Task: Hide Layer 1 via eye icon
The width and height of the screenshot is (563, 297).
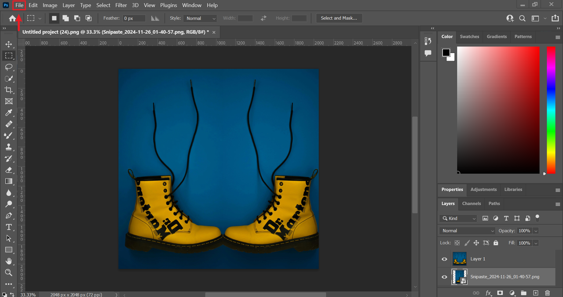Action: 444,259
